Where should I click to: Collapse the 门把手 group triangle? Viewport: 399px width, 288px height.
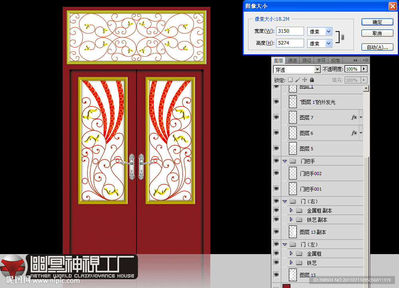click(x=285, y=161)
